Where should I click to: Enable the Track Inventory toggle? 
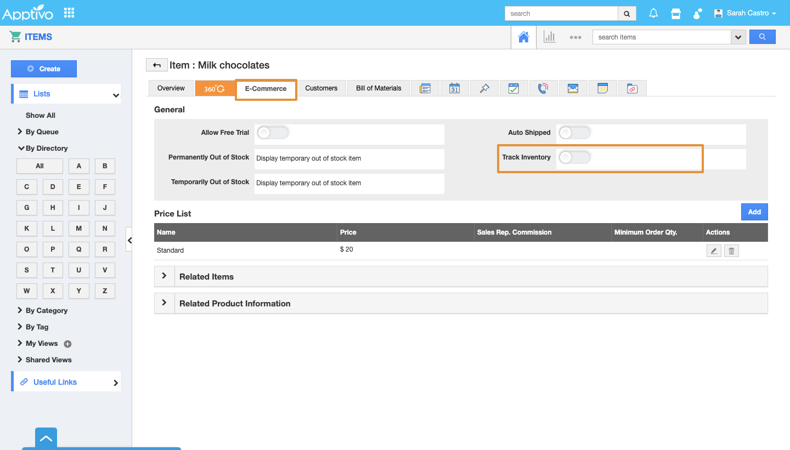click(x=574, y=158)
